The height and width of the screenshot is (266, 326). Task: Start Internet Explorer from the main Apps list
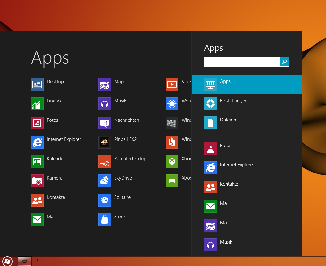(x=37, y=142)
